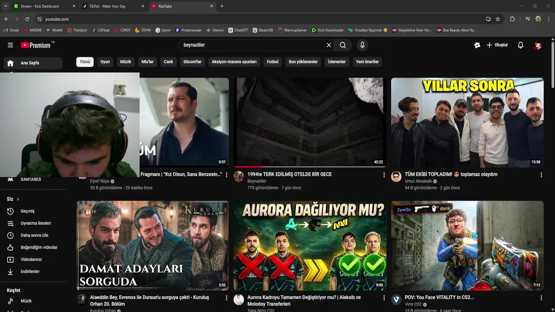555x312 pixels.
Task: Open Beğendiğim videolar in sidebar
Action: tap(33, 247)
